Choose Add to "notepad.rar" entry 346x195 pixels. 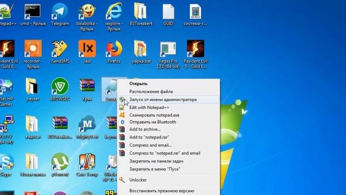pyautogui.click(x=169, y=137)
